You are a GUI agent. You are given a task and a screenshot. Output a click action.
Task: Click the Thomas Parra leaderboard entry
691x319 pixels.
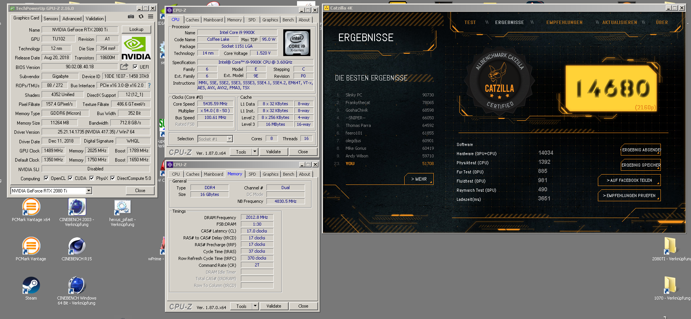click(x=386, y=125)
